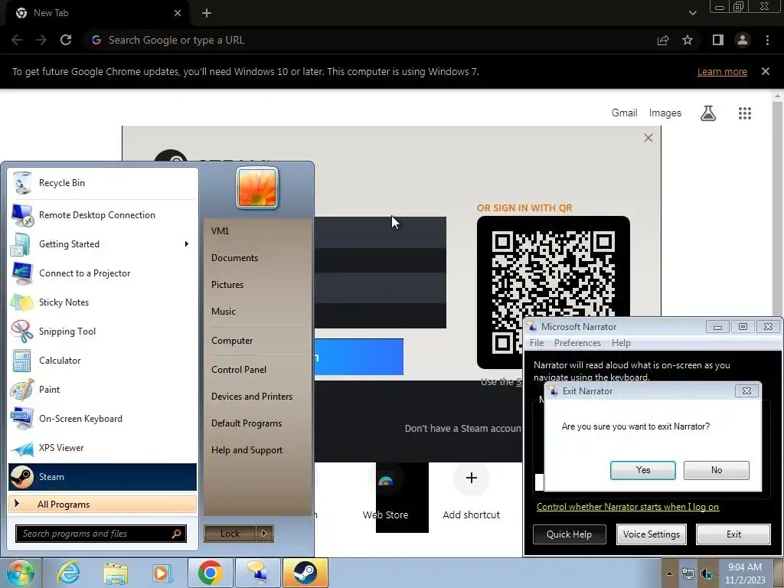Click Chrome reload button
This screenshot has height=588, width=784.
tap(66, 40)
